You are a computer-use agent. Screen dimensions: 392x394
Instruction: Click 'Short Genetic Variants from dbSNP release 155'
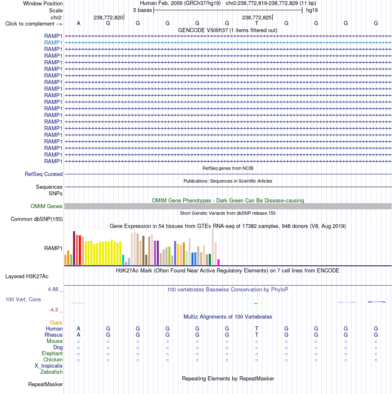(228, 213)
